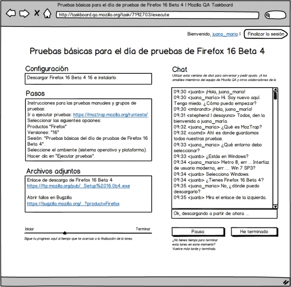The image size is (291, 287).
Task: Click the stop loading X icon
Action: click(x=37, y=13)
